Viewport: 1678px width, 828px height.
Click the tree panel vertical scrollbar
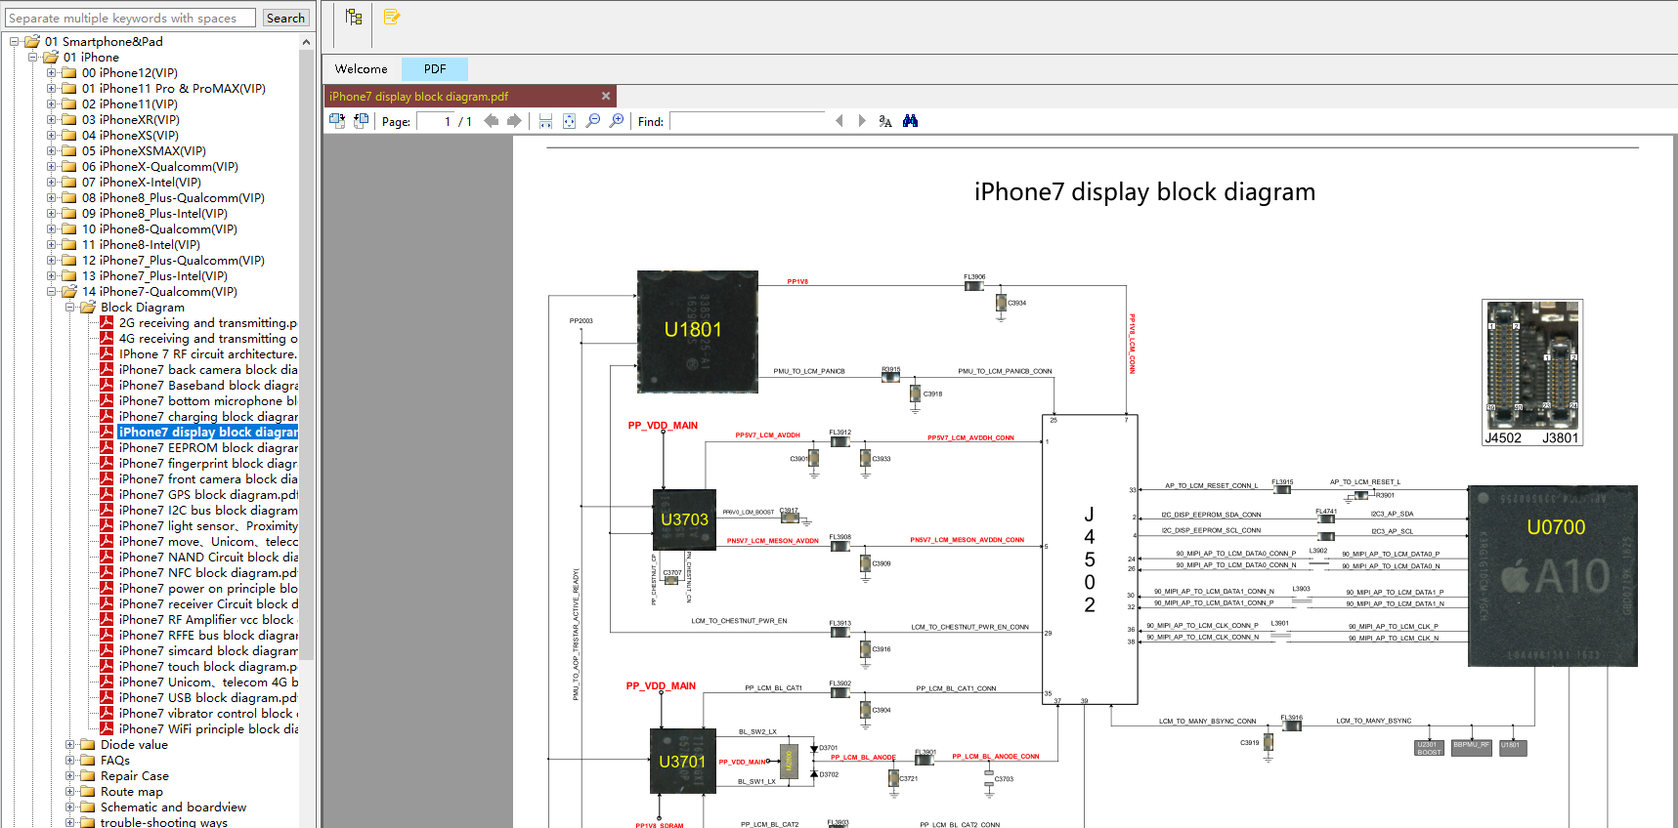307,356
